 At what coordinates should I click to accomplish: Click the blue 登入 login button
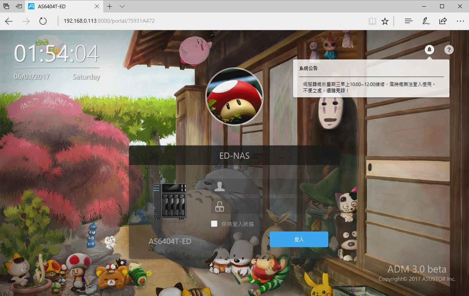(x=299, y=239)
